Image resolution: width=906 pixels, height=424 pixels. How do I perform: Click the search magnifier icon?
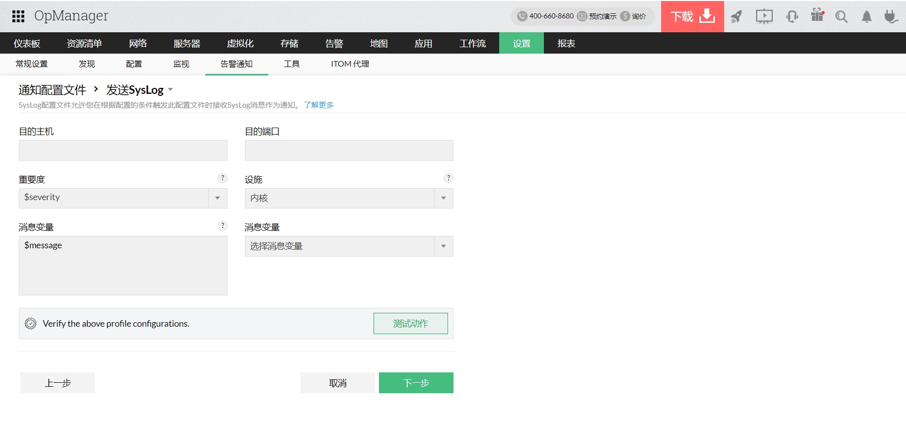[841, 17]
